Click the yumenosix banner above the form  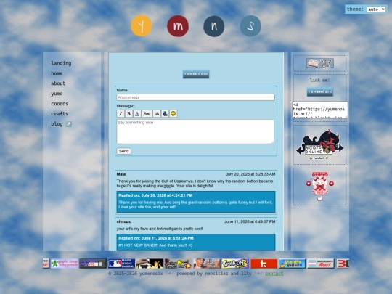(196, 74)
